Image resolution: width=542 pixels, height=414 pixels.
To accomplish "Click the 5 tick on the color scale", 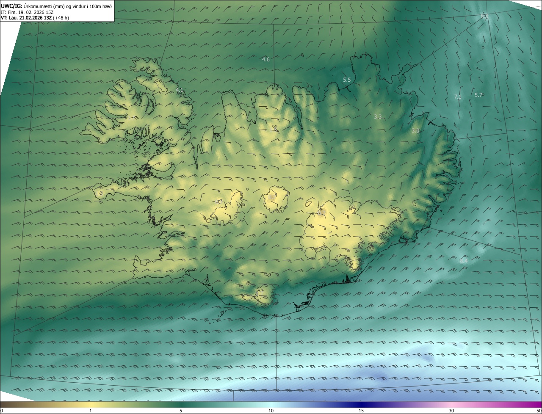I will (x=181, y=411).
